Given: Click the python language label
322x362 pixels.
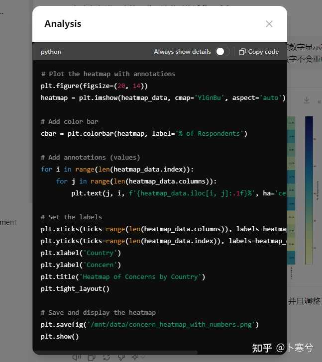Looking at the screenshot, I should coord(51,52).
